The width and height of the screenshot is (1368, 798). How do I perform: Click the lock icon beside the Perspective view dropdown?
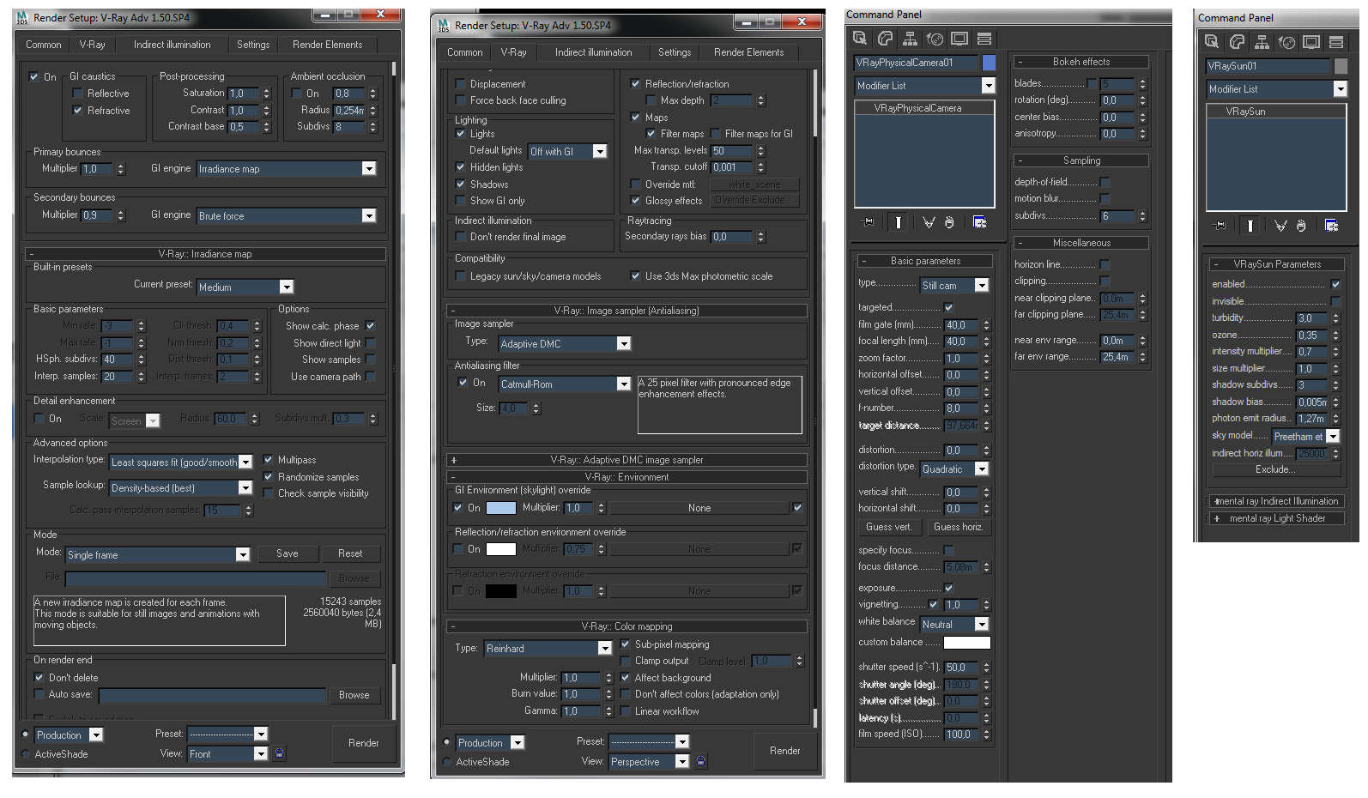click(x=701, y=761)
